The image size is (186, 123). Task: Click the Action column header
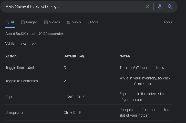11,56
